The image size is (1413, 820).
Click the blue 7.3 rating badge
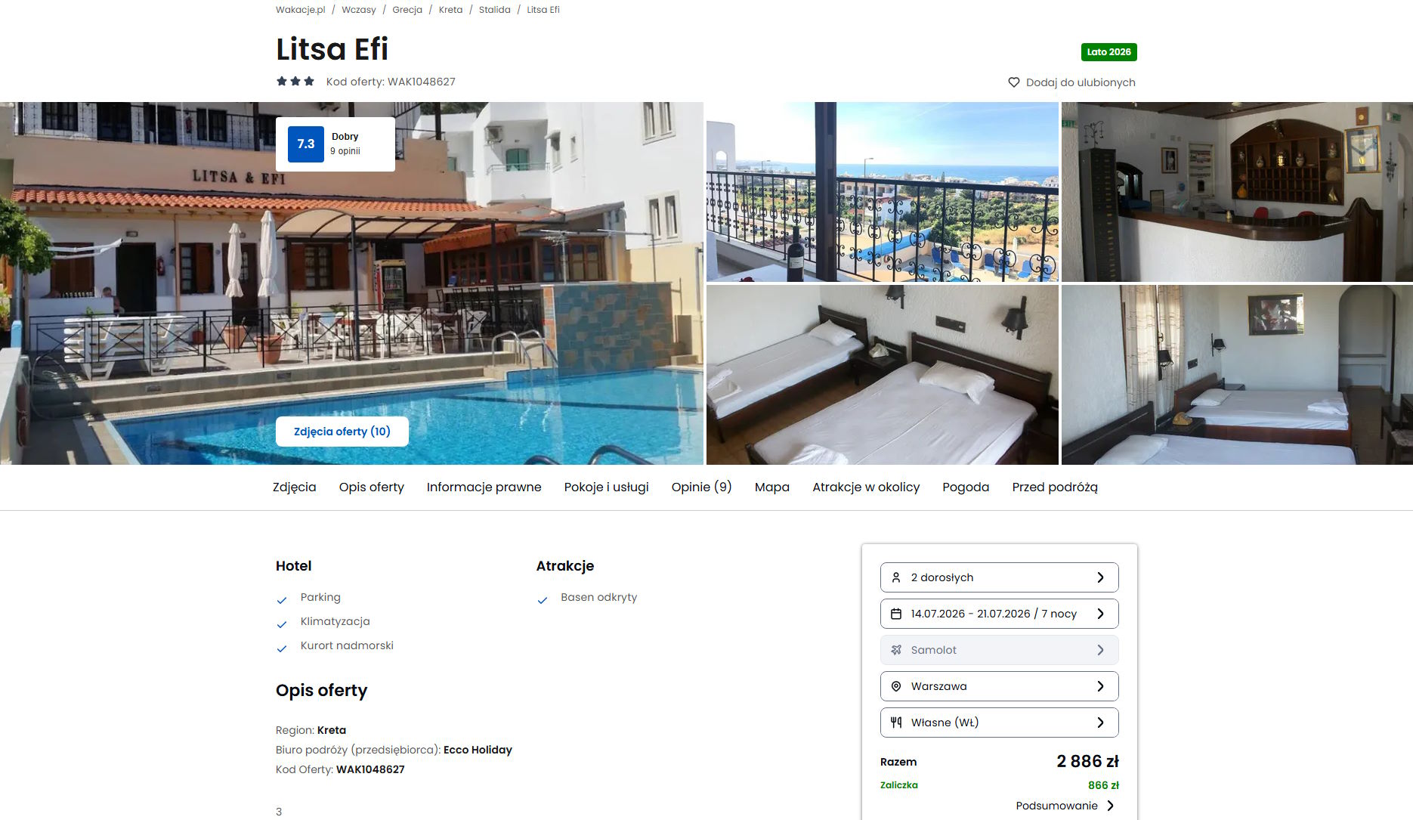[x=306, y=144]
